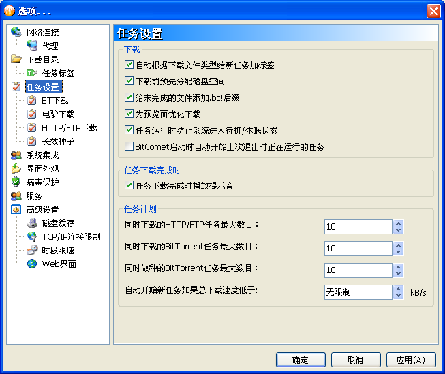Toggle 任务运行时防止系统进入待机/休眠状态
The width and height of the screenshot is (445, 374).
(129, 130)
